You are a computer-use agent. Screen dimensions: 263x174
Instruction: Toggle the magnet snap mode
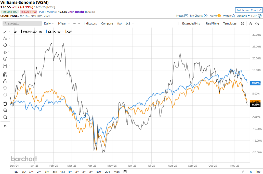pyautogui.click(x=5, y=74)
